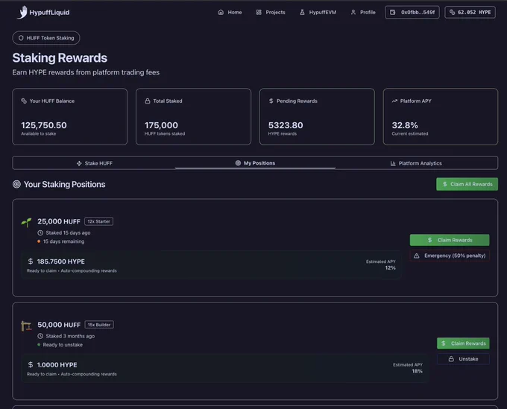507x409 pixels.
Task: Select the My Positions tab
Action: point(255,163)
